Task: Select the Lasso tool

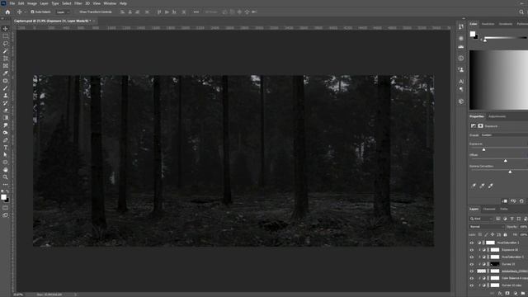Action: [x=6, y=44]
